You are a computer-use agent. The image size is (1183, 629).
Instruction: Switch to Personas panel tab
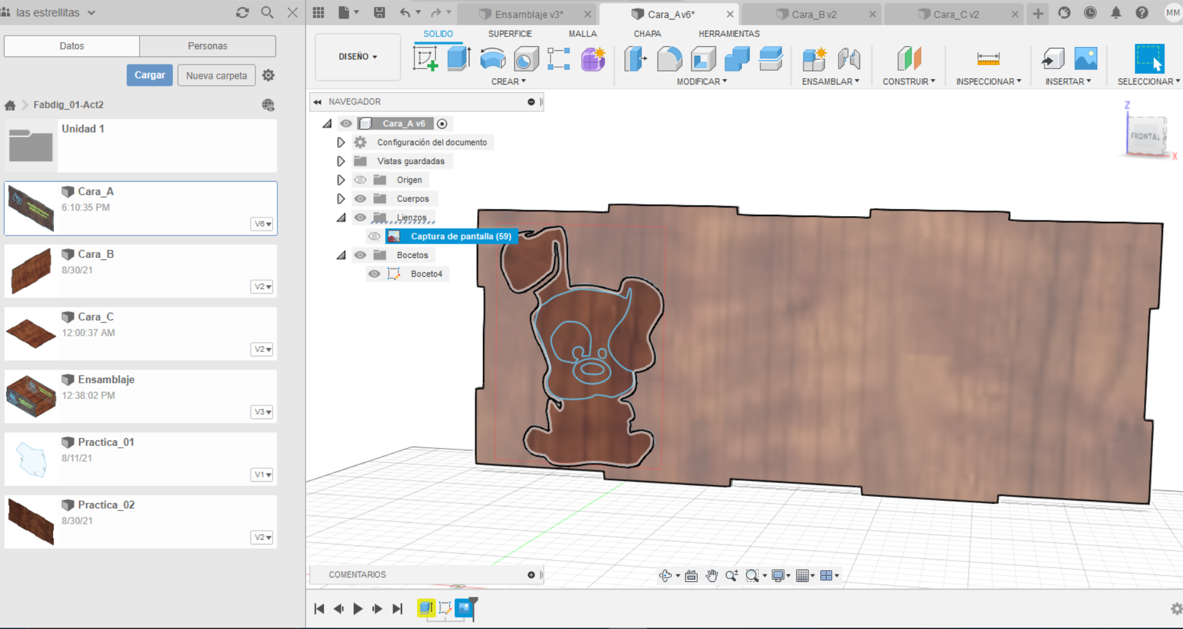(207, 46)
